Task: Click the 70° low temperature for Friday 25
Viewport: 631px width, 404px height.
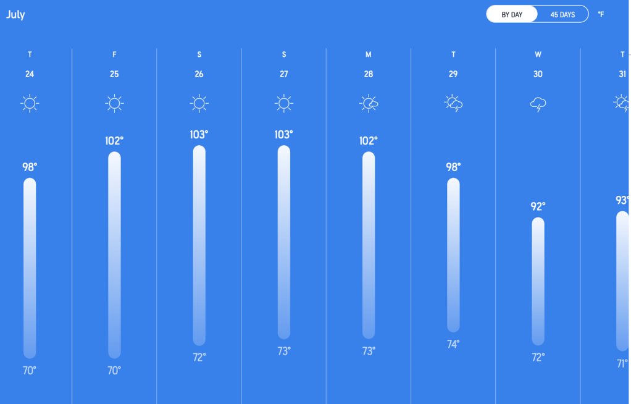Action: coord(114,370)
